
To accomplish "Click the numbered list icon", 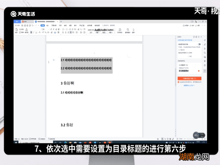I will pyautogui.click(x=67, y=29).
